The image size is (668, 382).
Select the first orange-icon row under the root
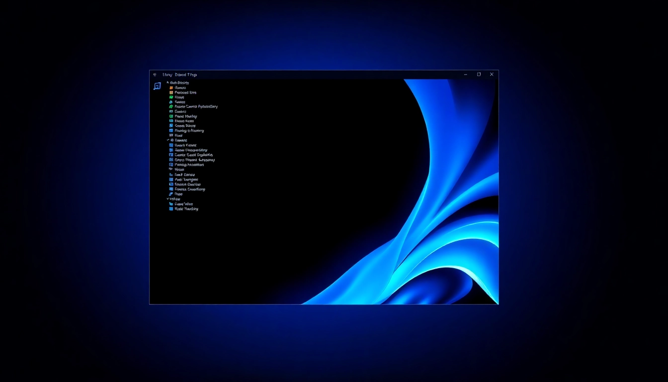point(177,88)
